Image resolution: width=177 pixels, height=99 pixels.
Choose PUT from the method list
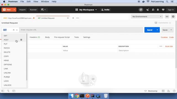coord(14,44)
